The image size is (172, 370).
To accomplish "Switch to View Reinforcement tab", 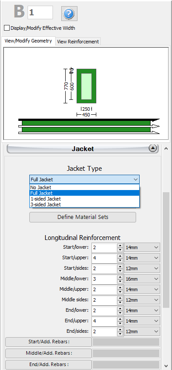I will (78, 42).
